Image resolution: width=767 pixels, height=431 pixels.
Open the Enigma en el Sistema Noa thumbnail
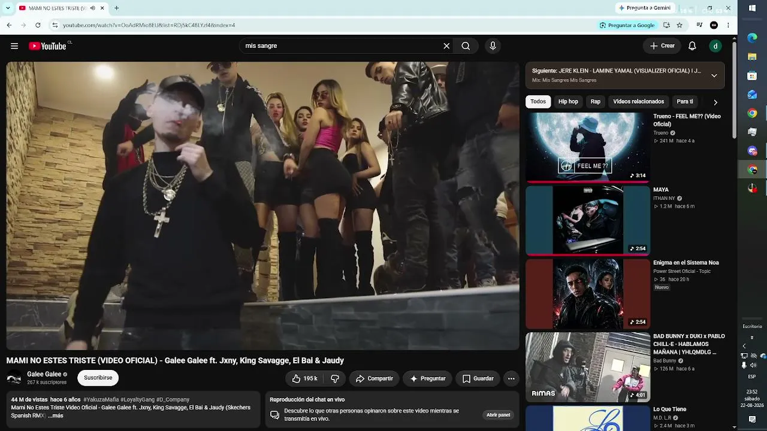click(x=587, y=294)
